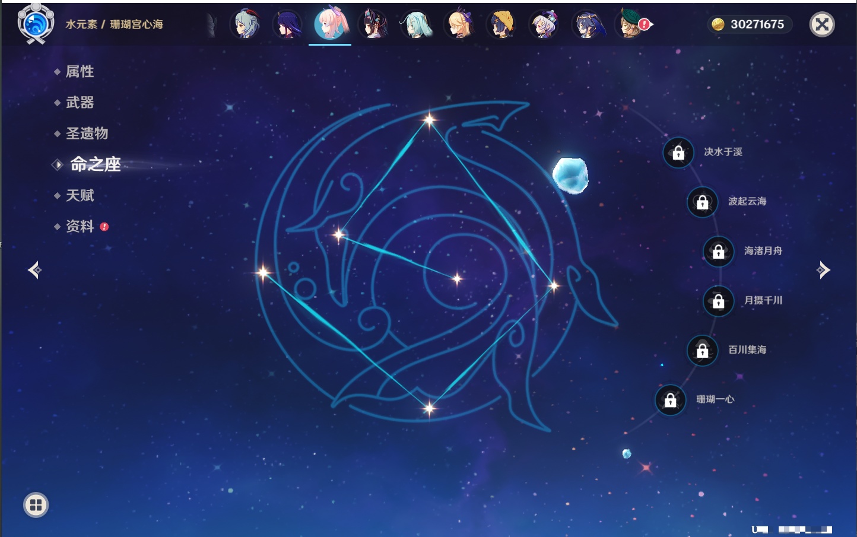View the locked 百川集海 constellation
The width and height of the screenshot is (857, 537).
[702, 350]
